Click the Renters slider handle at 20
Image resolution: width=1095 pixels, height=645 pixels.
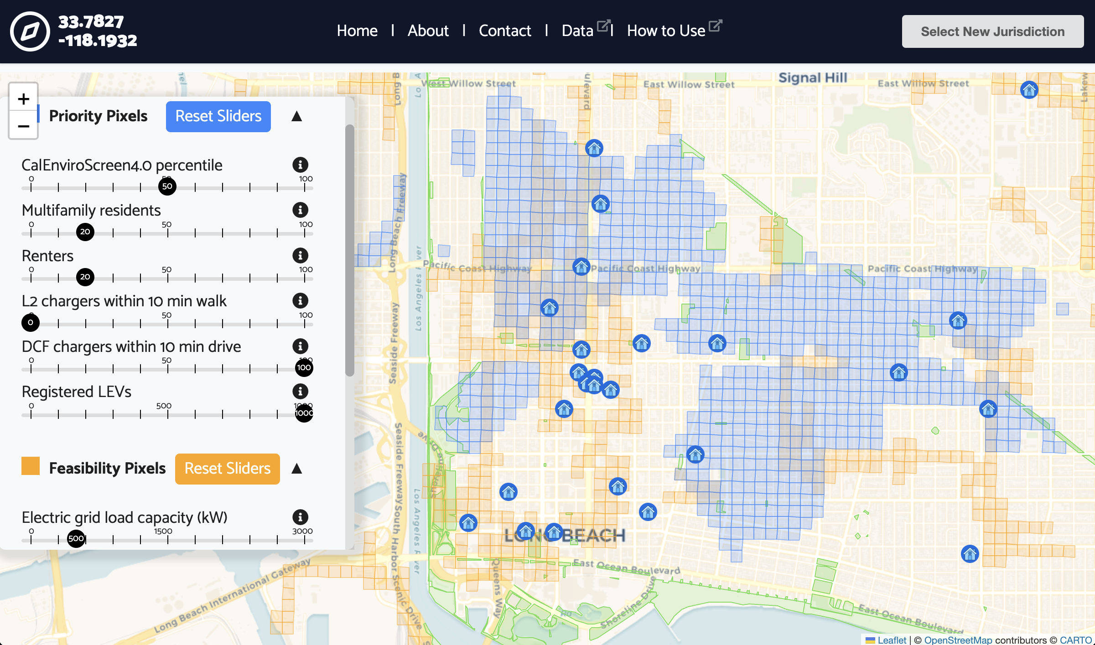85,277
